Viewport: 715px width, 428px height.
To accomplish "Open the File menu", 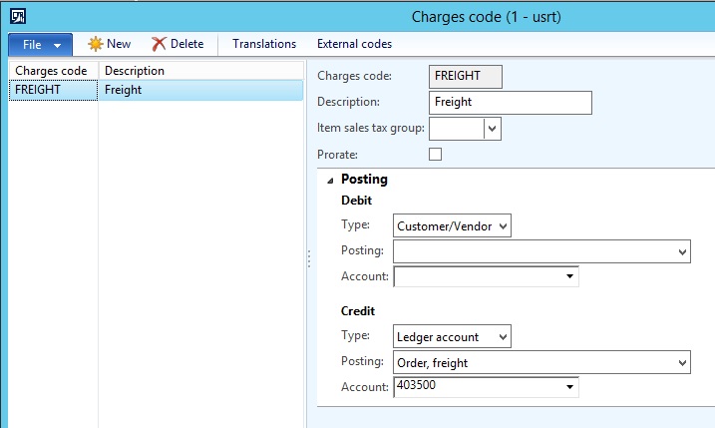I will 40,45.
